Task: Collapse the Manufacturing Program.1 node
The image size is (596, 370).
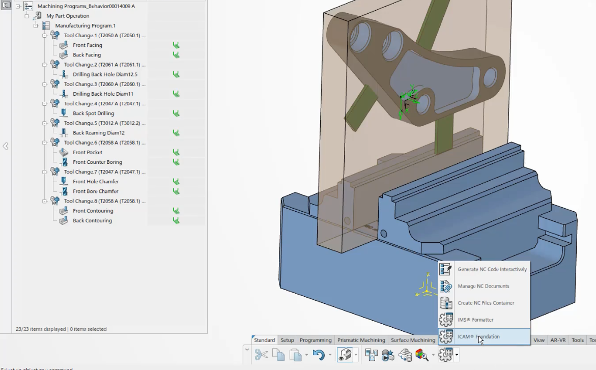Action: (x=36, y=26)
